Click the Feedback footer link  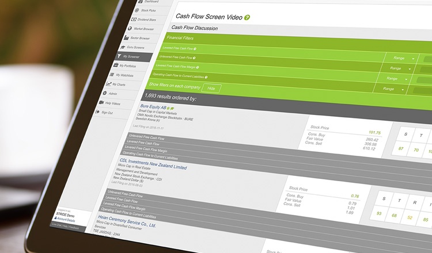(x=74, y=228)
